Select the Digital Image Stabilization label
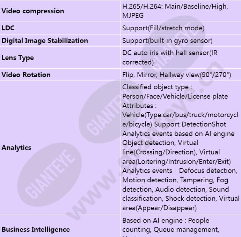241x237 pixels. click(x=45, y=41)
